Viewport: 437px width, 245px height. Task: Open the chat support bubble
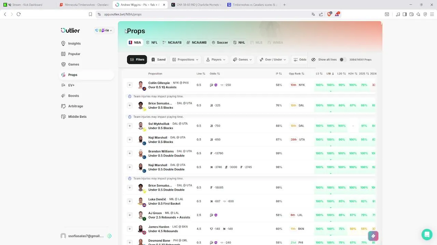point(427,234)
